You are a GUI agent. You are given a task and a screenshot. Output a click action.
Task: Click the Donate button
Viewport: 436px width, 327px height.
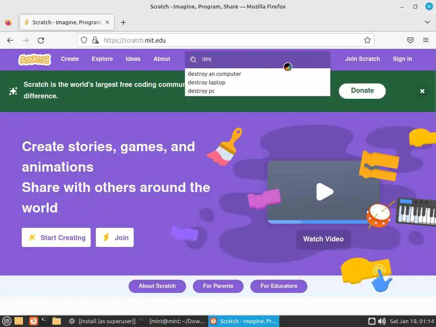(x=362, y=91)
